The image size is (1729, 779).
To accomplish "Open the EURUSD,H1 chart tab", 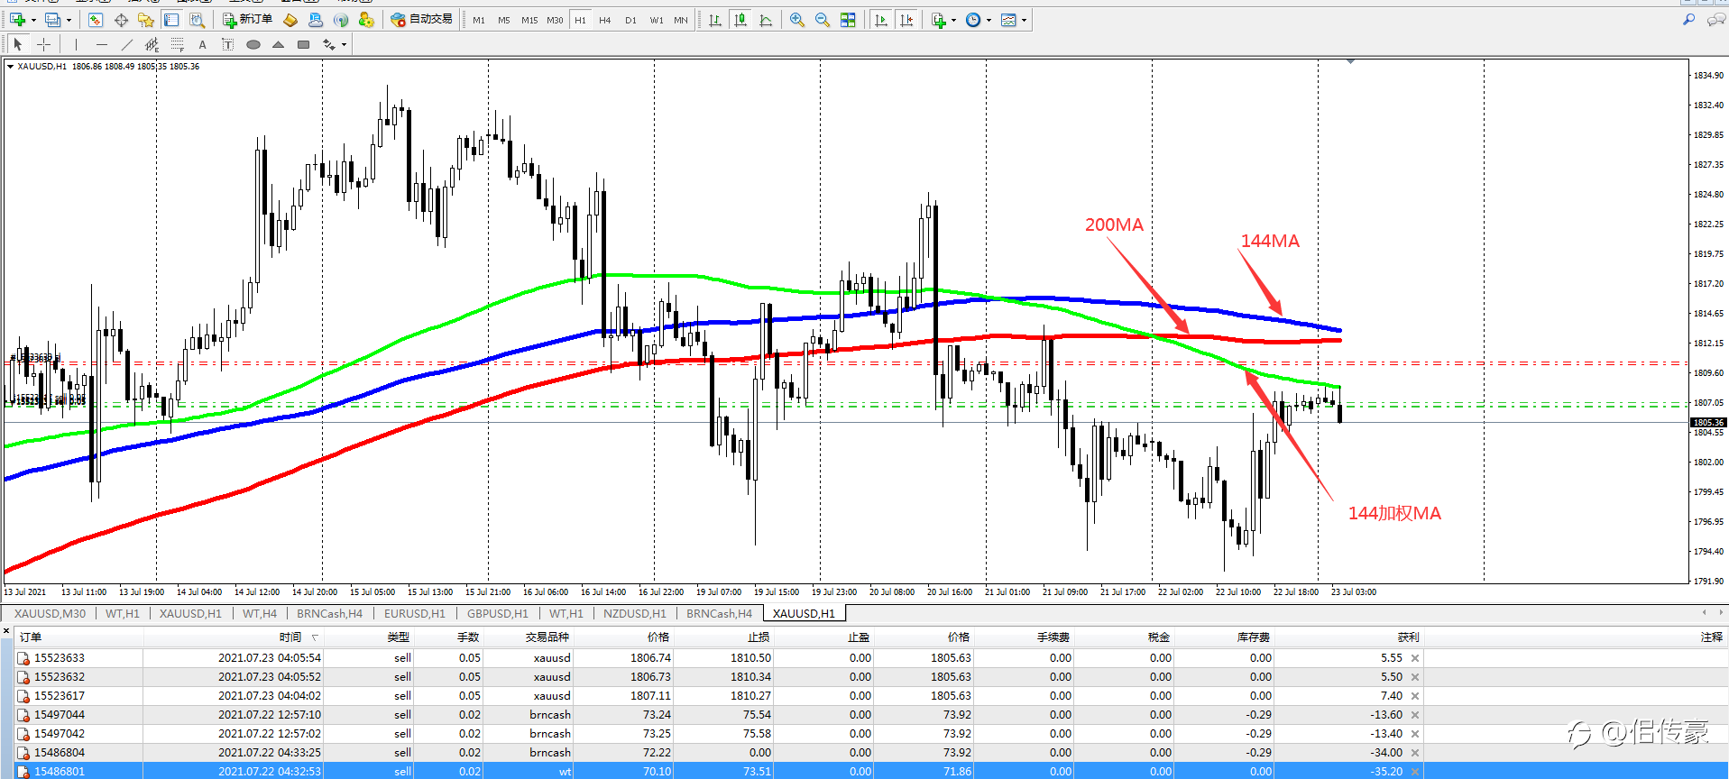I will pyautogui.click(x=415, y=613).
